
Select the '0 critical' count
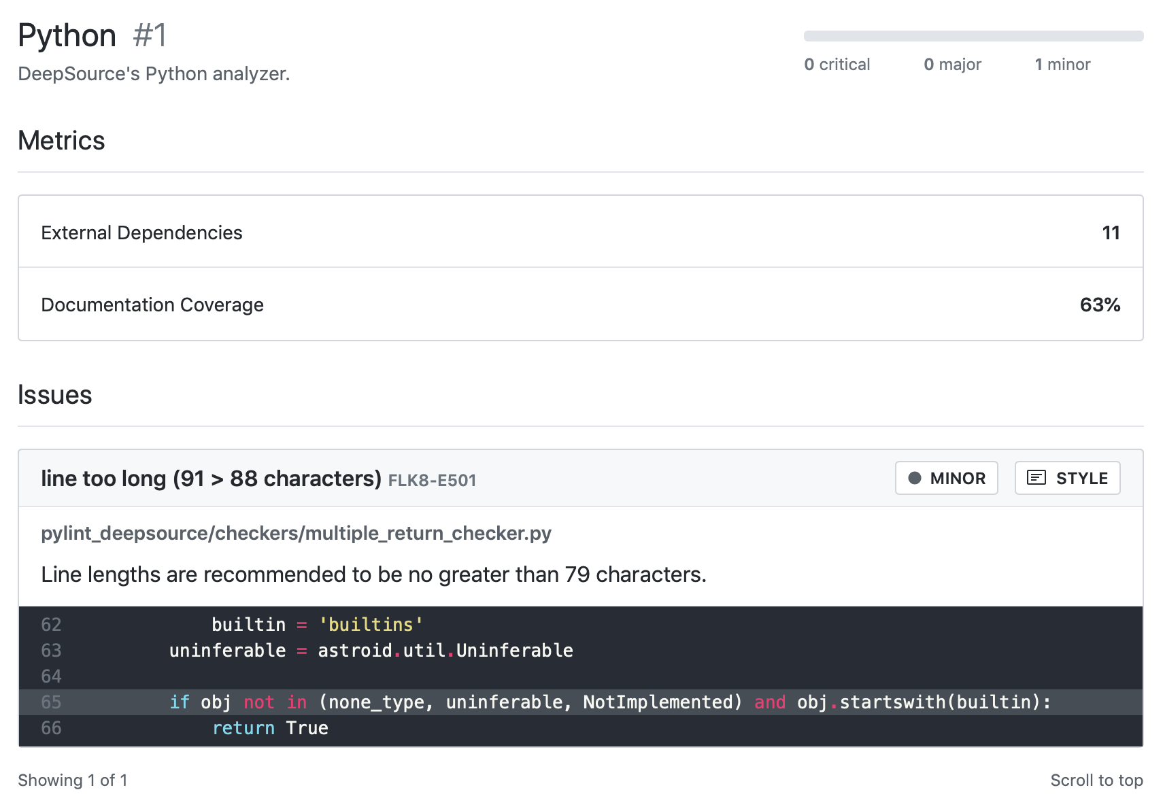click(x=837, y=65)
